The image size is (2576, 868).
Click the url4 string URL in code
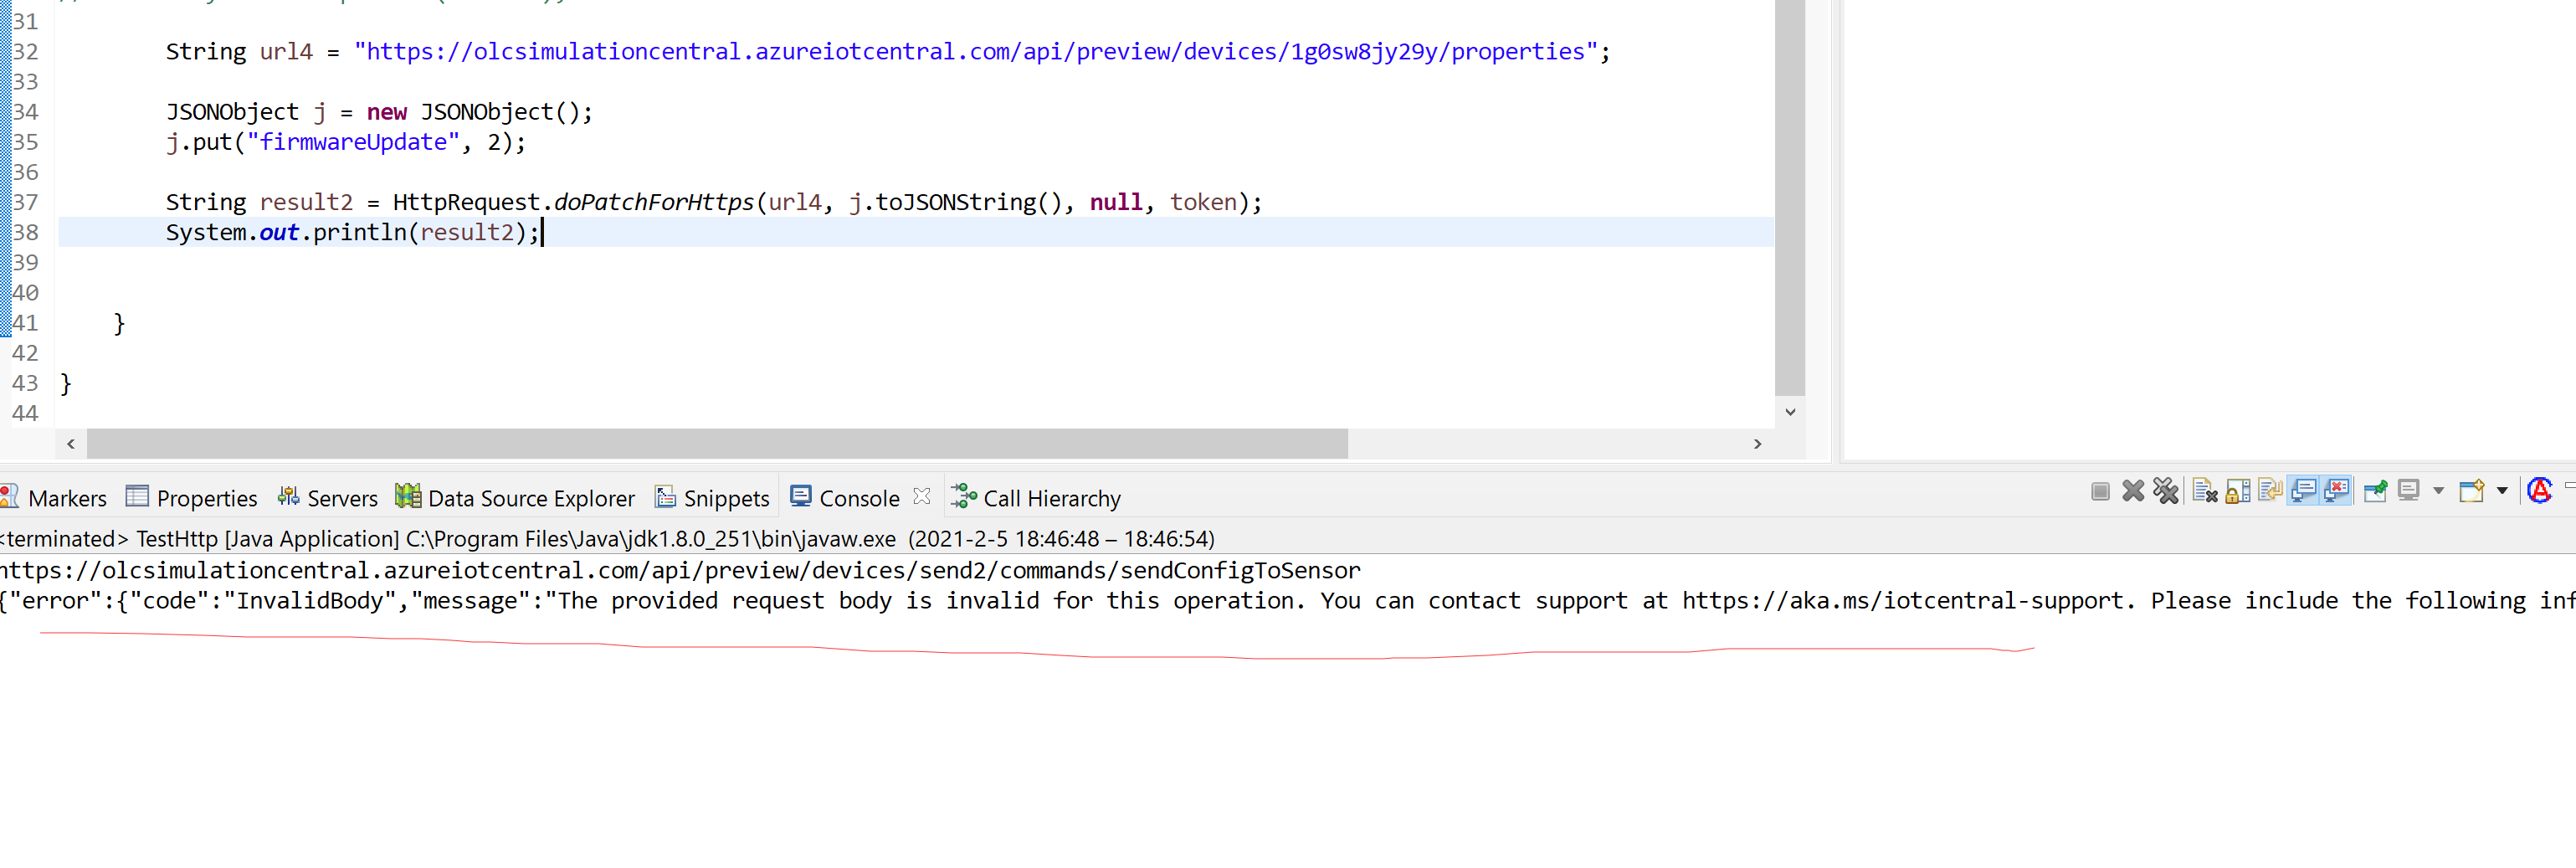976,52
